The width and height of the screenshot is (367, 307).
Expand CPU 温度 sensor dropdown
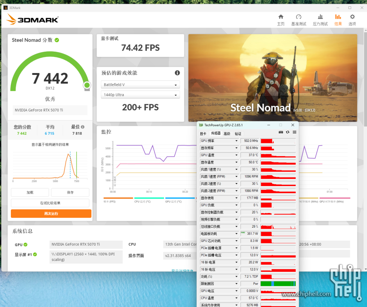click(x=236, y=298)
